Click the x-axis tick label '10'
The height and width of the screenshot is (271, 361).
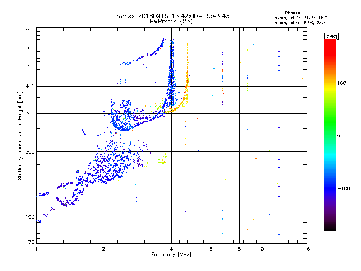(261, 249)
